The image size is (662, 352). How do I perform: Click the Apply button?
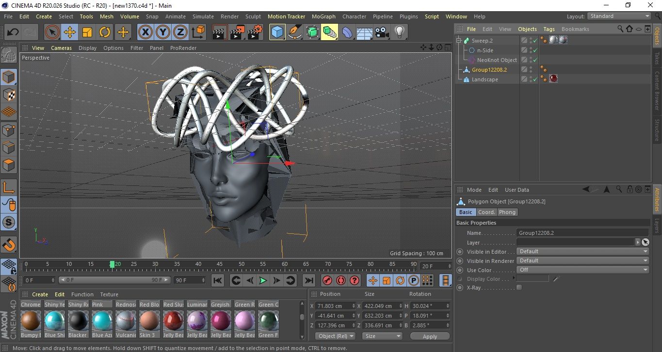430,336
